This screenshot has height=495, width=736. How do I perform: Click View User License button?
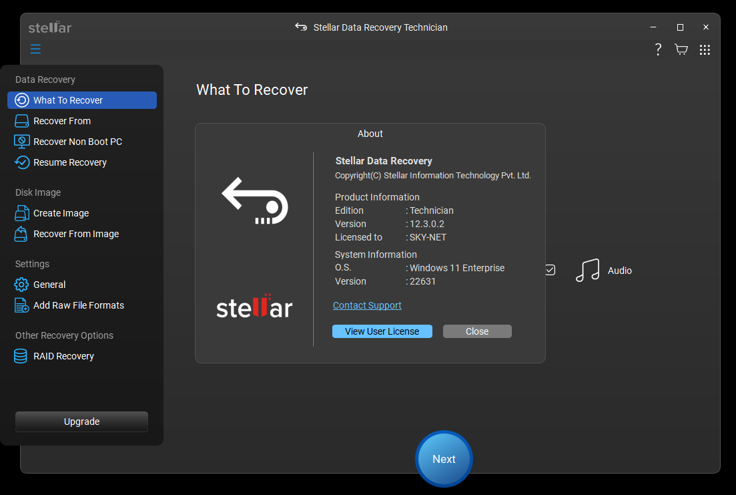pyautogui.click(x=382, y=331)
